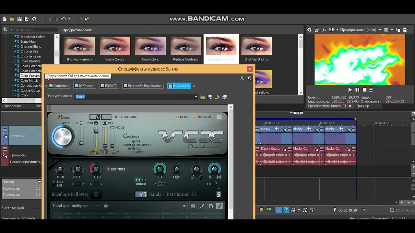Open redo history dropdown arrow in toolbar
The image size is (415, 233).
(x=81, y=19)
